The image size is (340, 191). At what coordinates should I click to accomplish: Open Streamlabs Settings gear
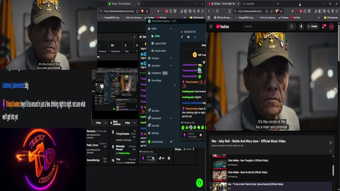tap(153, 133)
